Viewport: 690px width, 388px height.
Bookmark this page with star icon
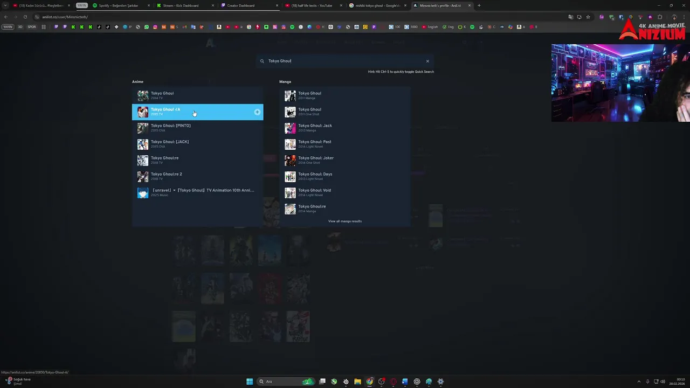(x=588, y=17)
